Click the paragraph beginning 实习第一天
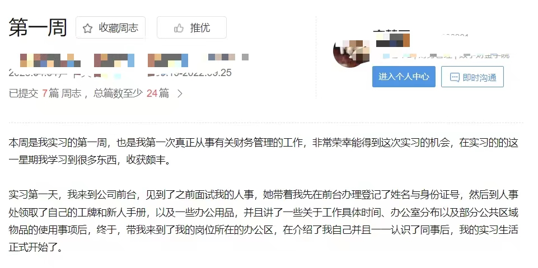Viewport: 538px width, 268px height. (263, 221)
